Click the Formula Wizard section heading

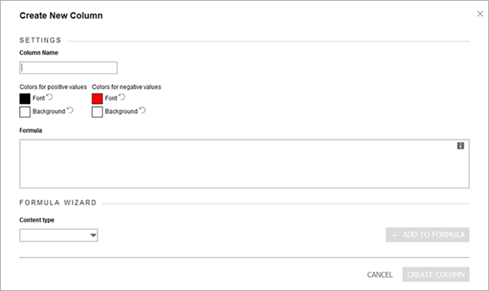click(58, 203)
